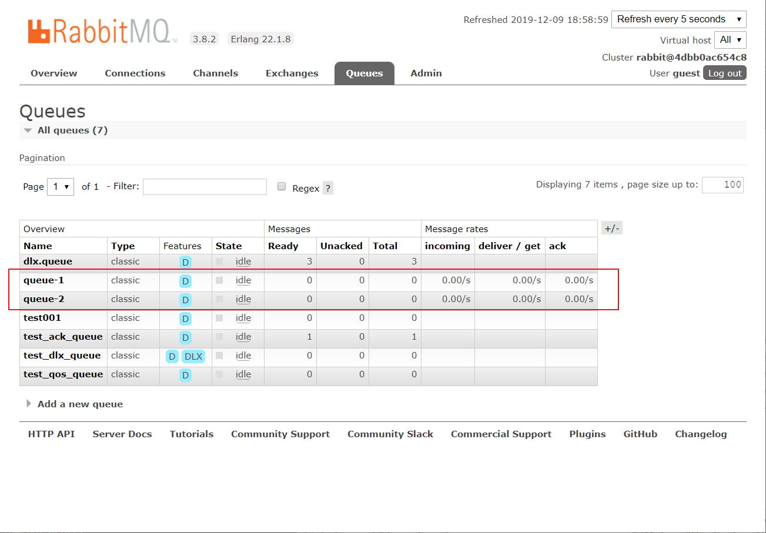Click the idle state text for queue-1
766x533 pixels.
click(243, 280)
